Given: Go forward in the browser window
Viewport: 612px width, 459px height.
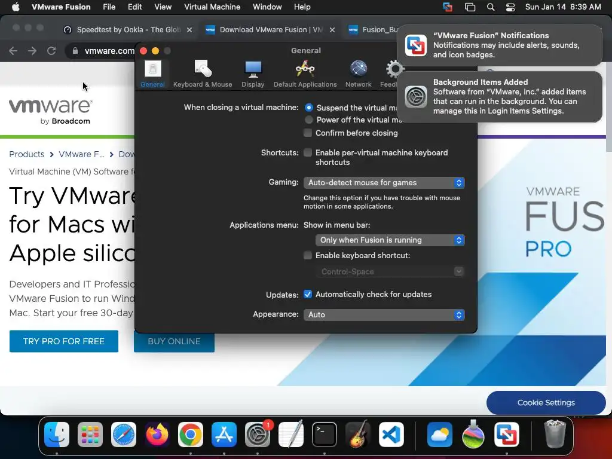Looking at the screenshot, I should click(x=32, y=51).
